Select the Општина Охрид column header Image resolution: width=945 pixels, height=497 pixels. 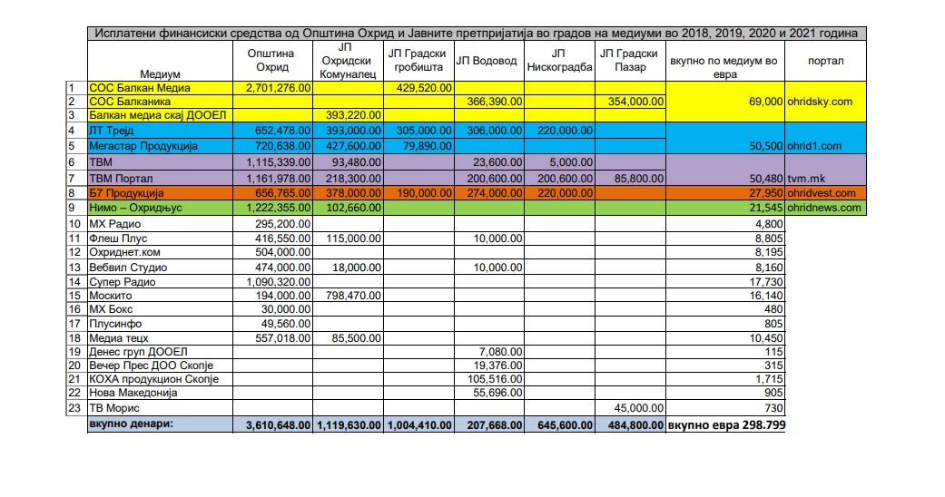[x=272, y=61]
